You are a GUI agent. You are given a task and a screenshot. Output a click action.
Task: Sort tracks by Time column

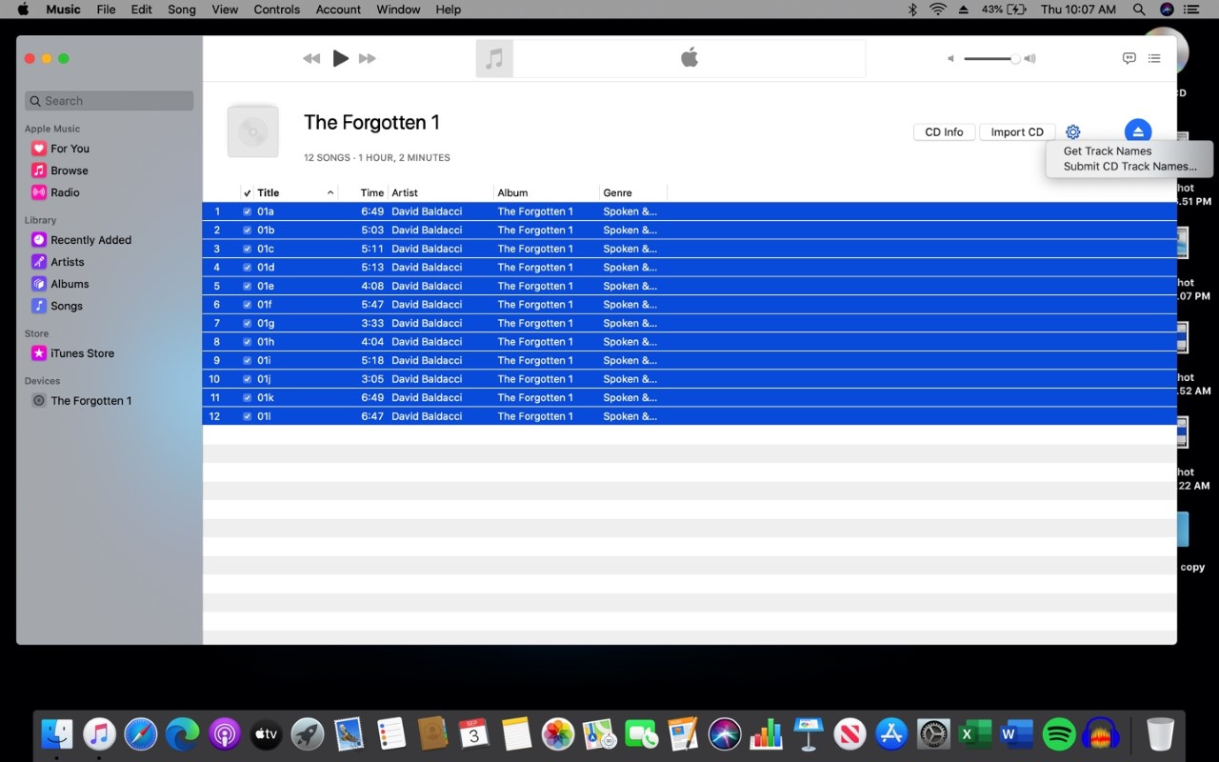tap(371, 192)
